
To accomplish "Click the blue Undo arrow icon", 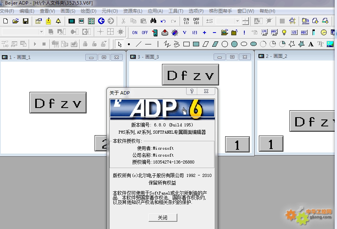I will (163, 21).
